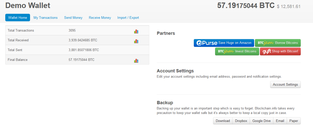The height and width of the screenshot is (131, 313).
Task: Back up wallet to Dropbox
Action: click(241, 121)
